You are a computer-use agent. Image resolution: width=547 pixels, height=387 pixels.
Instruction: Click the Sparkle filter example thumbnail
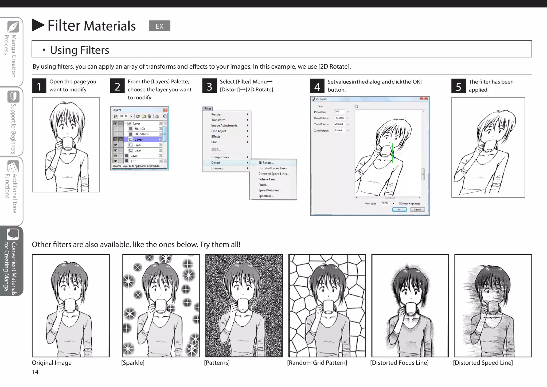(161, 306)
